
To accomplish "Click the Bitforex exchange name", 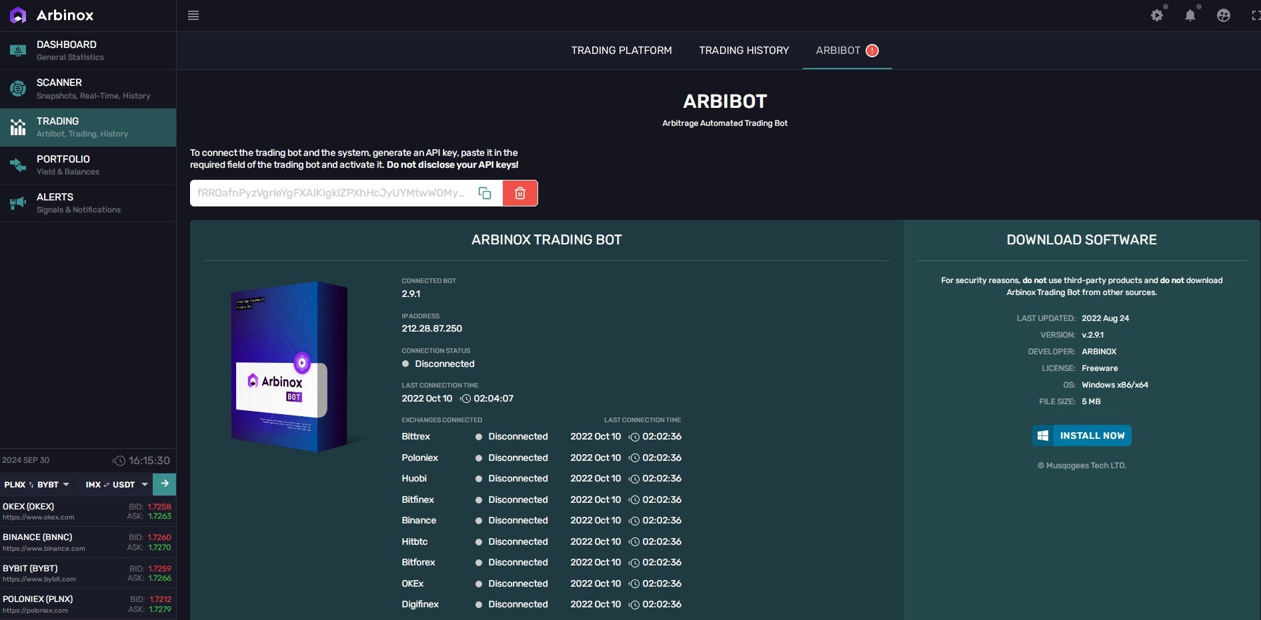I will coord(418,563).
